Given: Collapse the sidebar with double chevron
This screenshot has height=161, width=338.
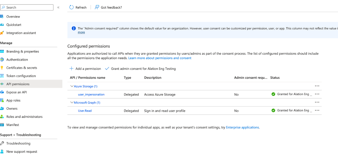Looking at the screenshot, I should pos(58,7).
